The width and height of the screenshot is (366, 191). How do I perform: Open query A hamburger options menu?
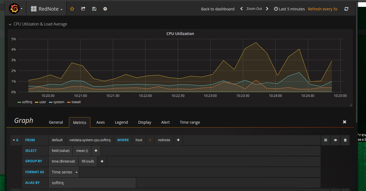pos(325,140)
